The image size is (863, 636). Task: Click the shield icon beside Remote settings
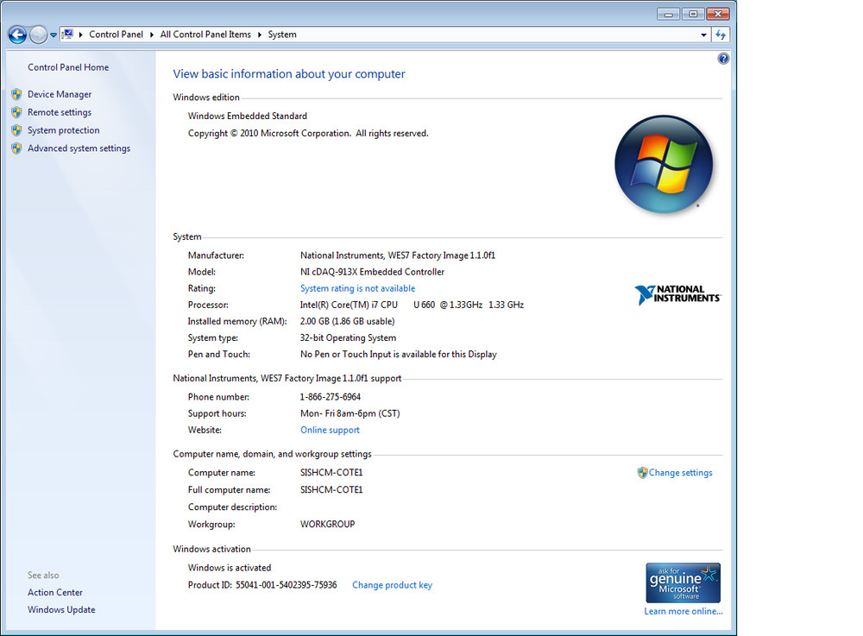pyautogui.click(x=16, y=112)
